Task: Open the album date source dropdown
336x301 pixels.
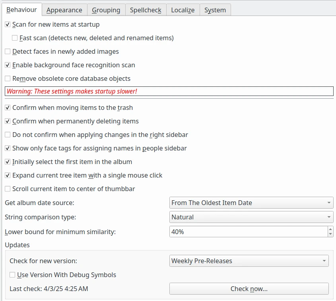Action: 251,203
